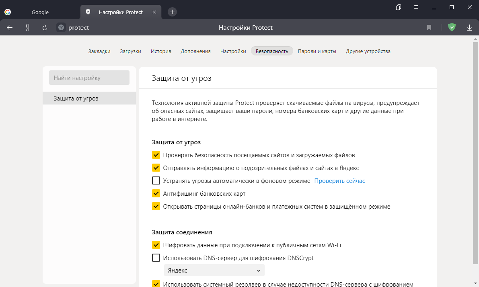The image size is (479, 287).
Task: Open downloads via the arrow icon
Action: point(469,27)
